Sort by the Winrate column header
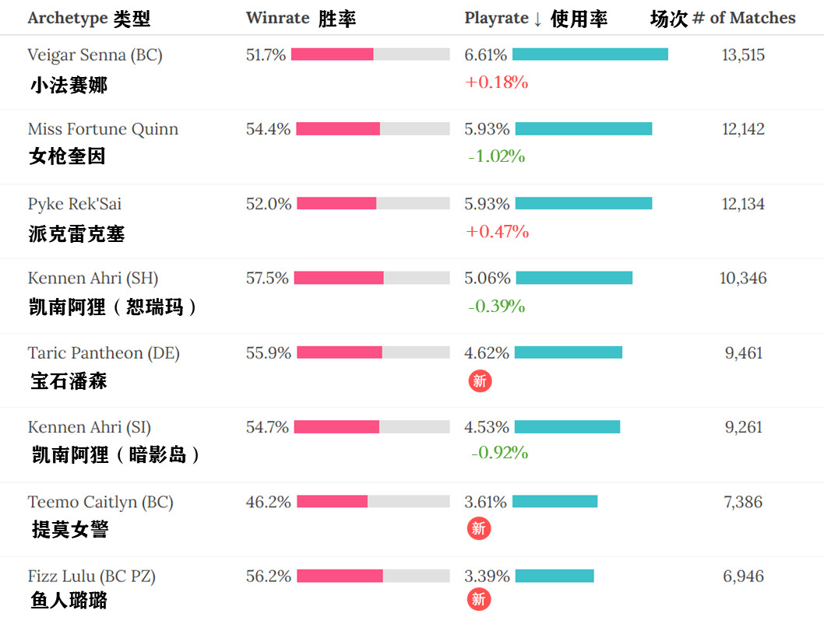Screen dimensions: 824x624 (x=278, y=19)
